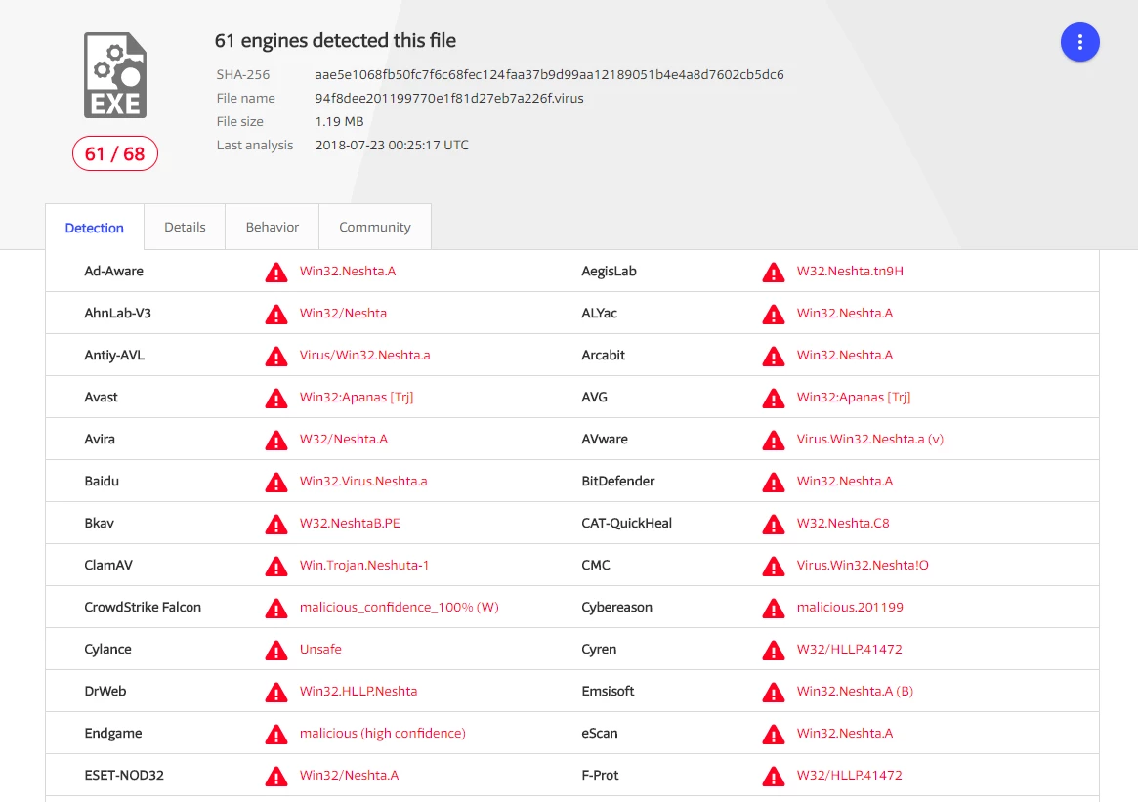Click the Virus.Win32.Neshta!O detection text
The width and height of the screenshot is (1138, 802).
(863, 566)
